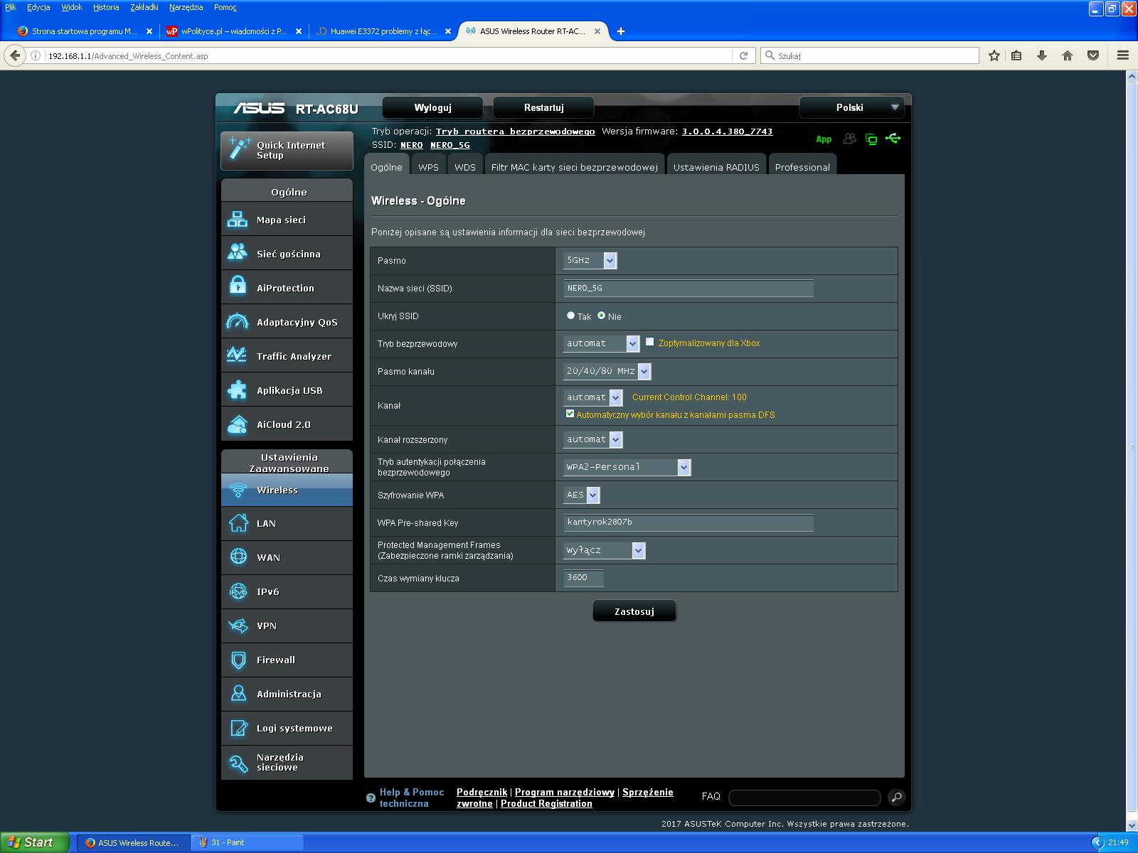Image resolution: width=1138 pixels, height=853 pixels.
Task: Enable Zoptymalizowany dla Xbox checkbox
Action: tap(649, 342)
